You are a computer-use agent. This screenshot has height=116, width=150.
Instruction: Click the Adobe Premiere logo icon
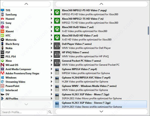pos(3,73)
